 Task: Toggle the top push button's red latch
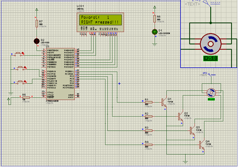[23, 53]
